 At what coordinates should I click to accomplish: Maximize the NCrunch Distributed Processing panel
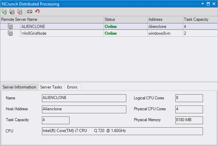208,4
